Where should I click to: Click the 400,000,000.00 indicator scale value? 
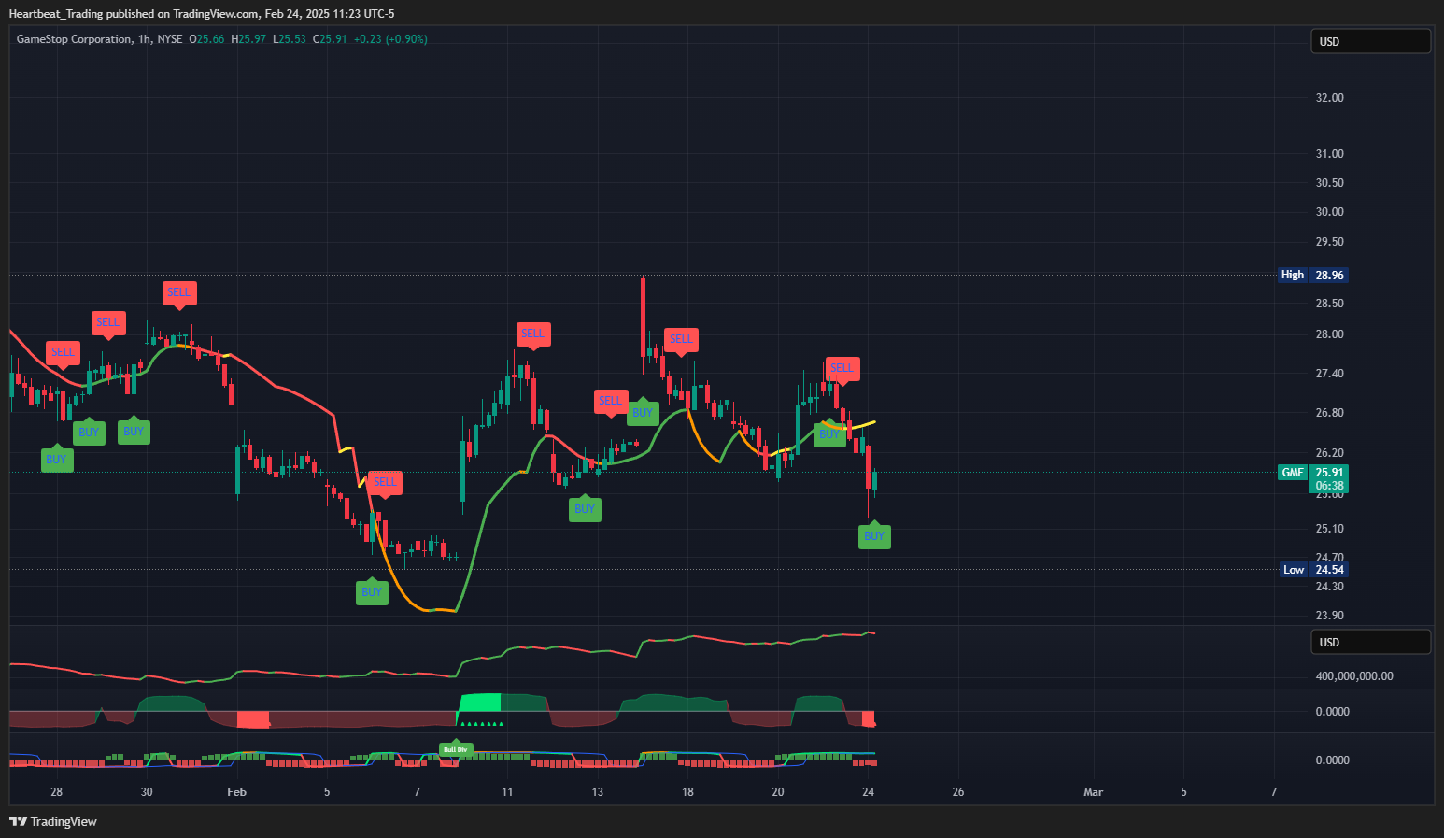[x=1354, y=676]
